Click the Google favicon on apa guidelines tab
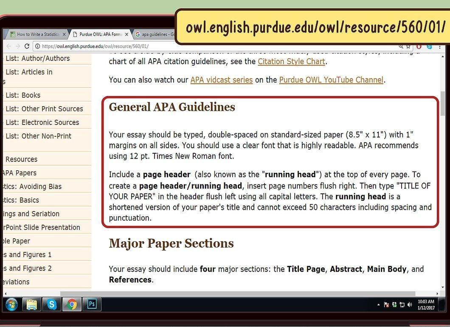This screenshot has width=450, height=327. pos(138,34)
